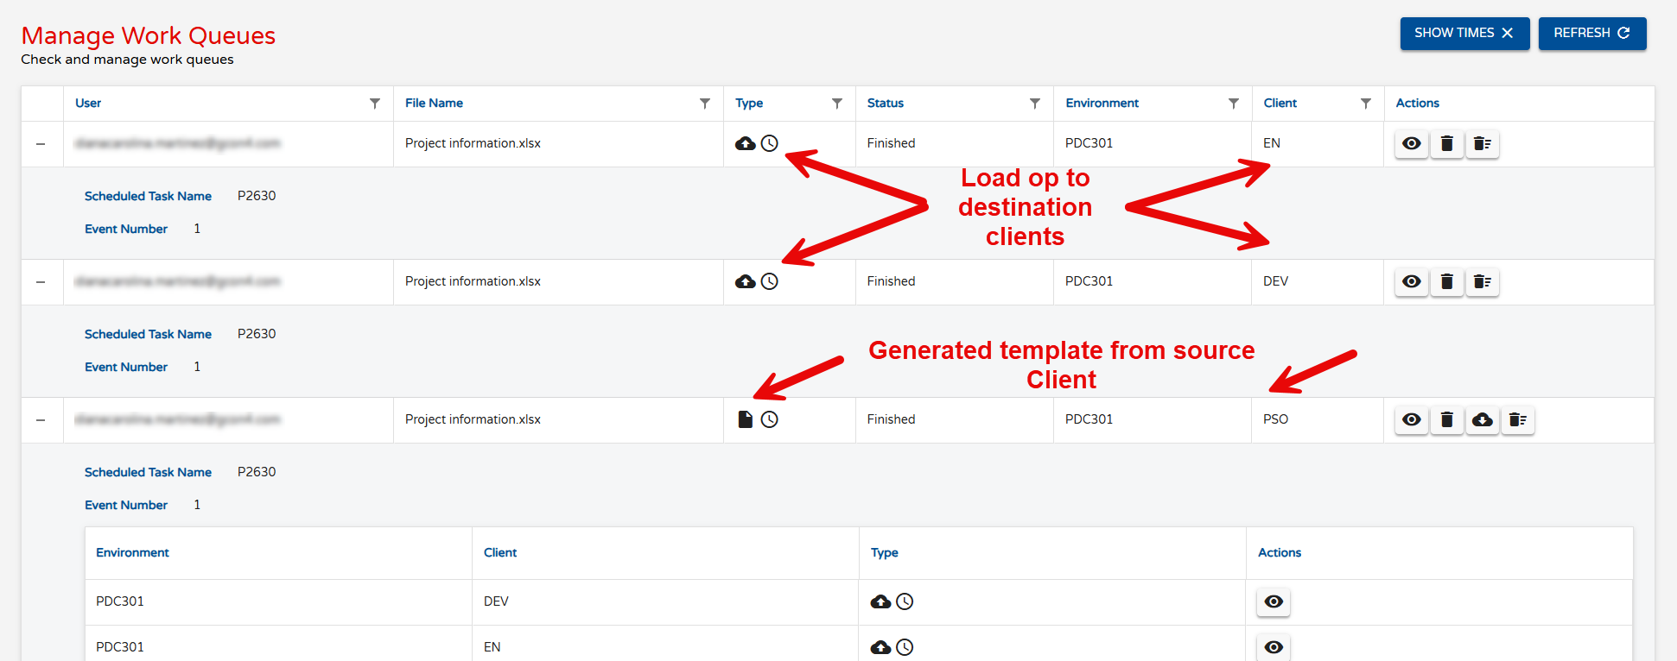View details of the EN client queue

coord(1412,143)
